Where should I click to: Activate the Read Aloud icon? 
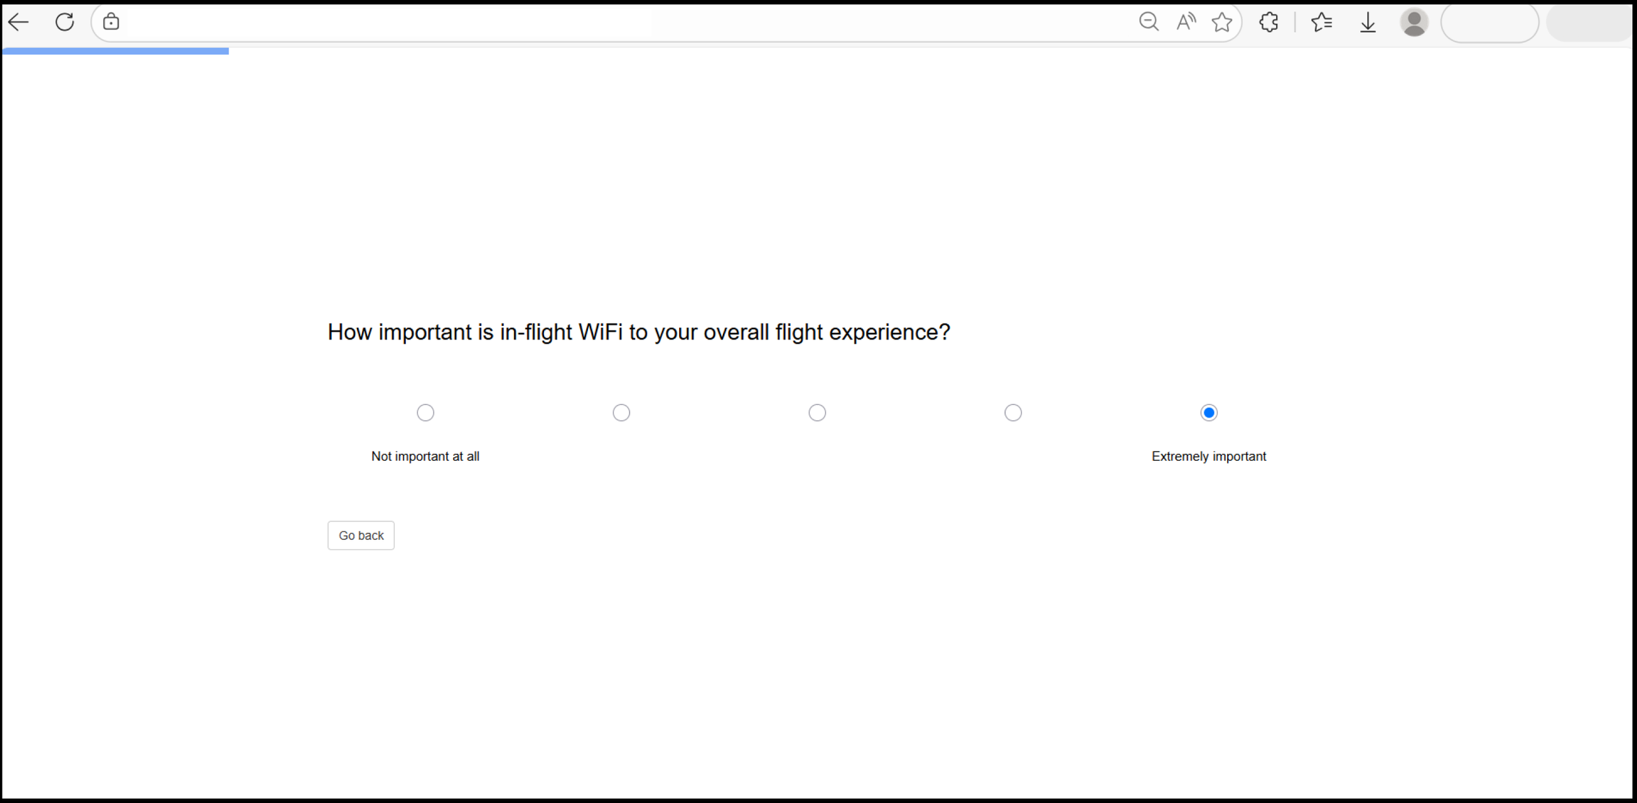[1186, 22]
